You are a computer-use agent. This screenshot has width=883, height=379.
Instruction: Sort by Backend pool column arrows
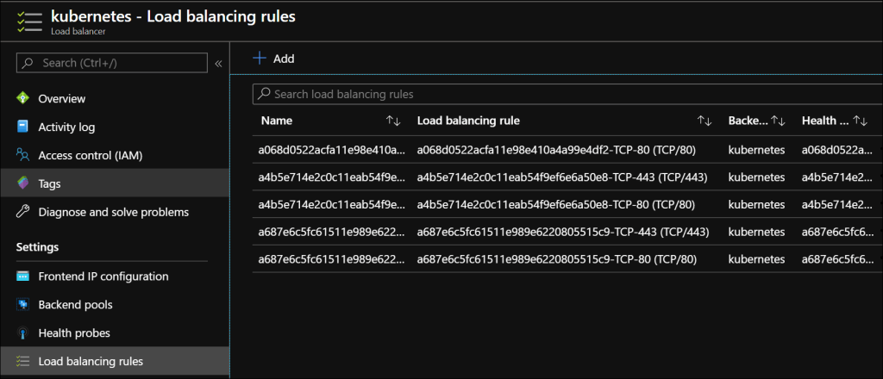[778, 121]
